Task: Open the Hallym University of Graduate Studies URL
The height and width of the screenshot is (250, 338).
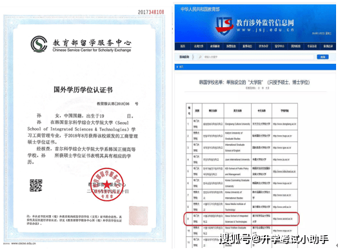Action: (283, 136)
